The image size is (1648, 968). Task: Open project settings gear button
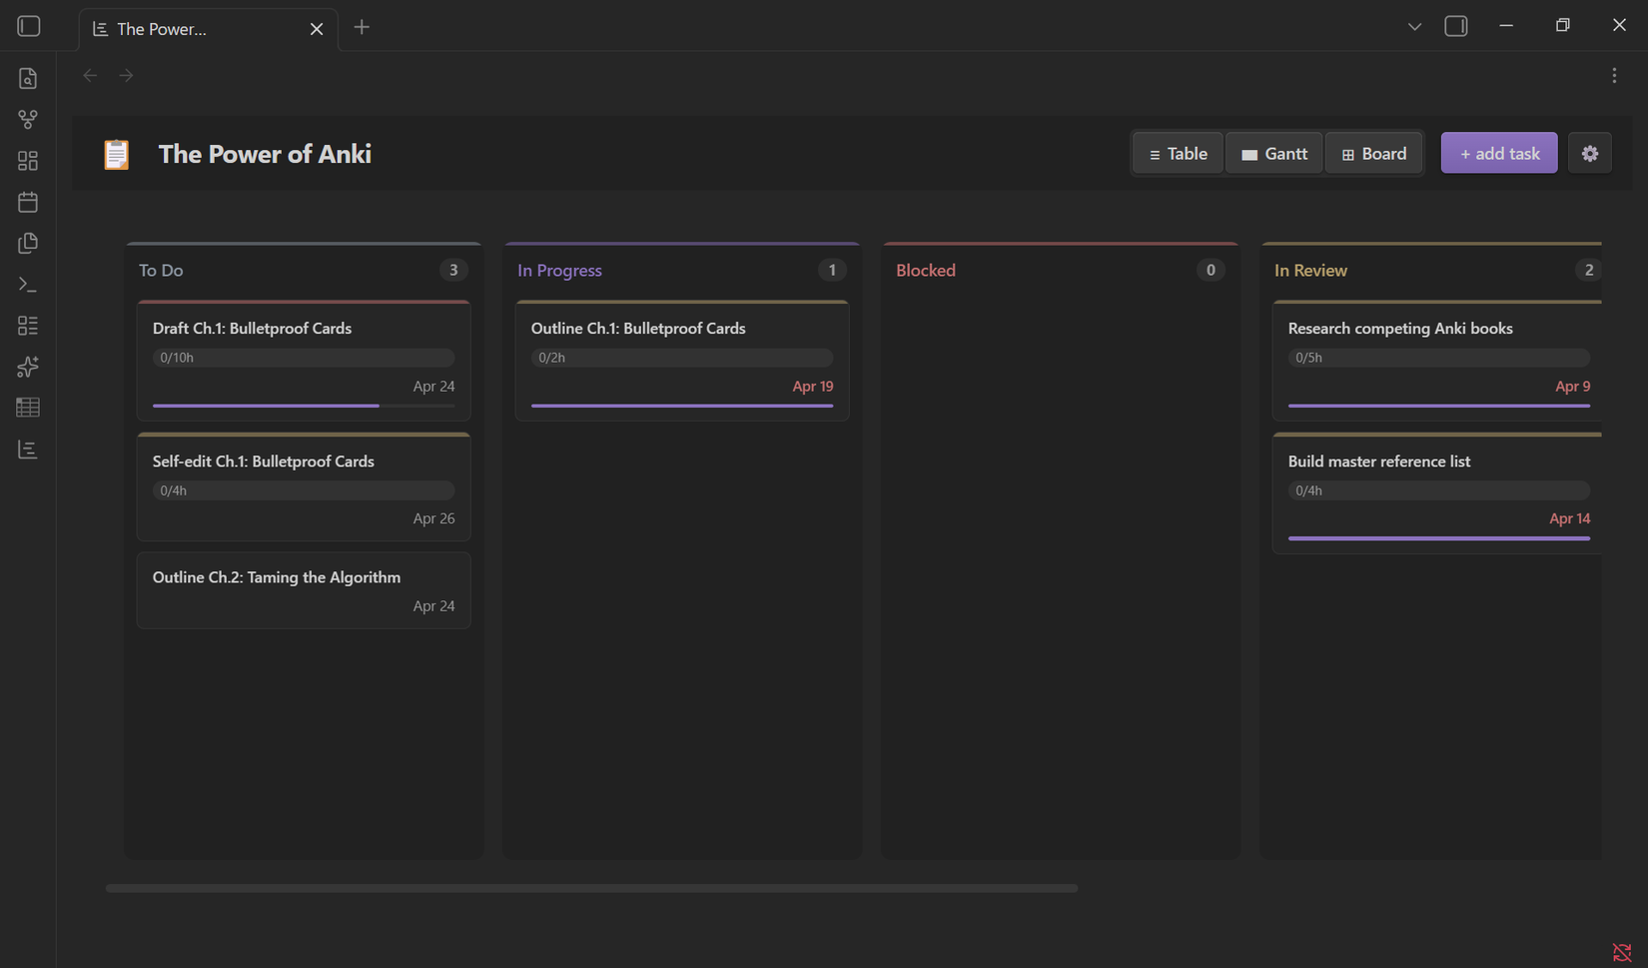point(1590,154)
